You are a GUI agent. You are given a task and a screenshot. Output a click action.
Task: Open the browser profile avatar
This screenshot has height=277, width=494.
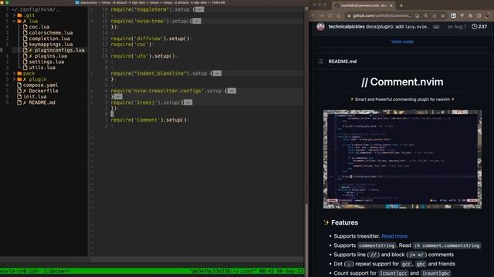click(x=488, y=15)
